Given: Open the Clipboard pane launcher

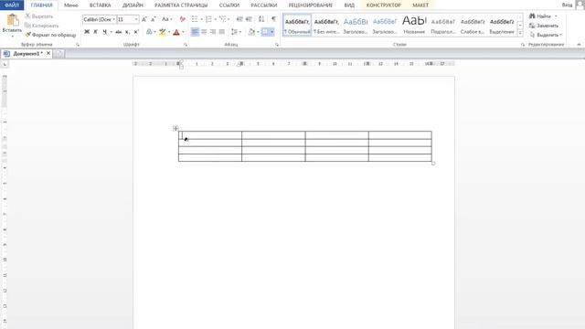Looking at the screenshot, I should point(78,45).
